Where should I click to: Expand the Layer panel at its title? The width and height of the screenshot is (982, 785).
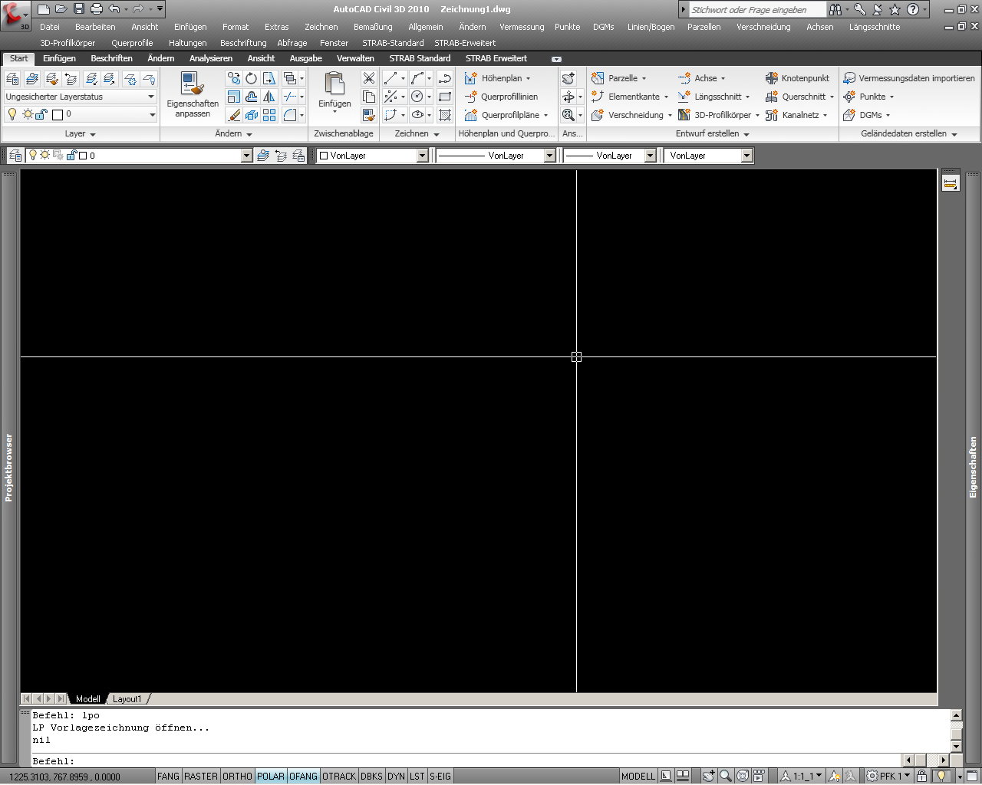(x=80, y=133)
